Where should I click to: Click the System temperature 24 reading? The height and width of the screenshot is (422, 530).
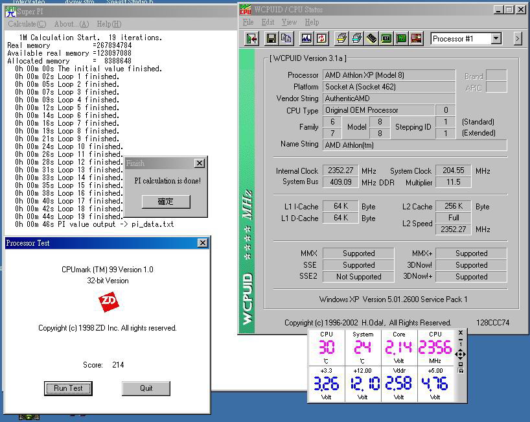(x=362, y=347)
